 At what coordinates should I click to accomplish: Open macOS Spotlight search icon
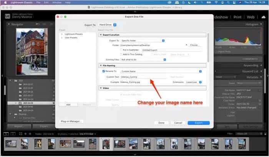(228, 2)
